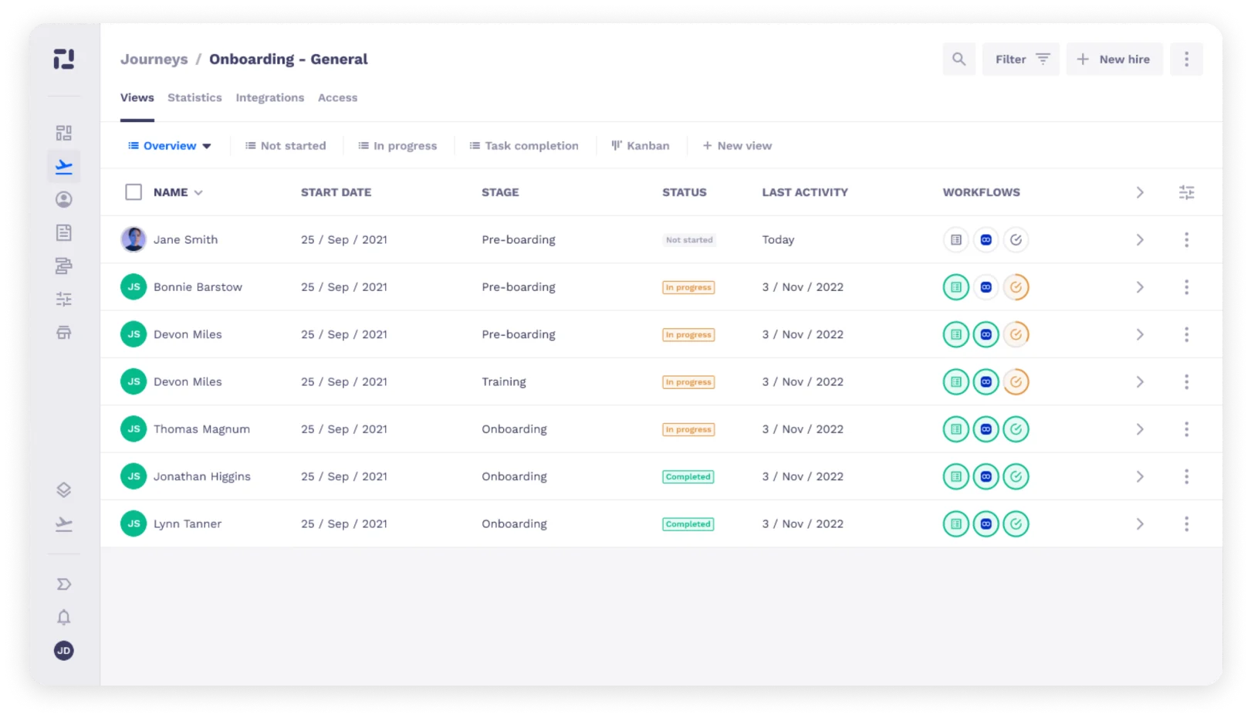Click the people profile sidebar icon

coord(64,199)
